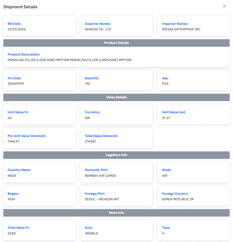
Task: Click the Hs Code 30049099 value
Action: (x=16, y=84)
